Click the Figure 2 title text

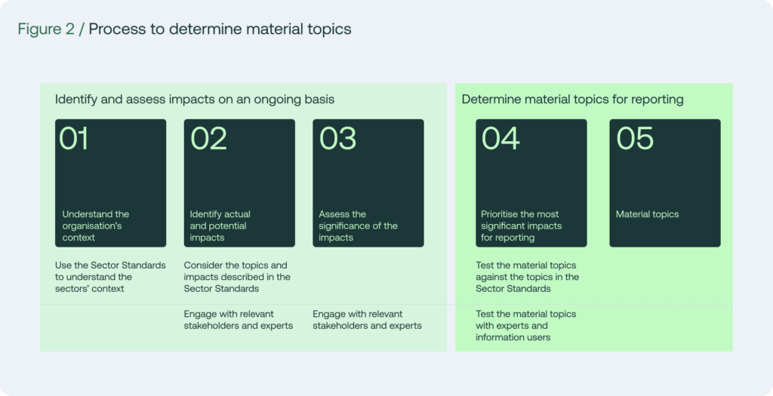coord(184,29)
